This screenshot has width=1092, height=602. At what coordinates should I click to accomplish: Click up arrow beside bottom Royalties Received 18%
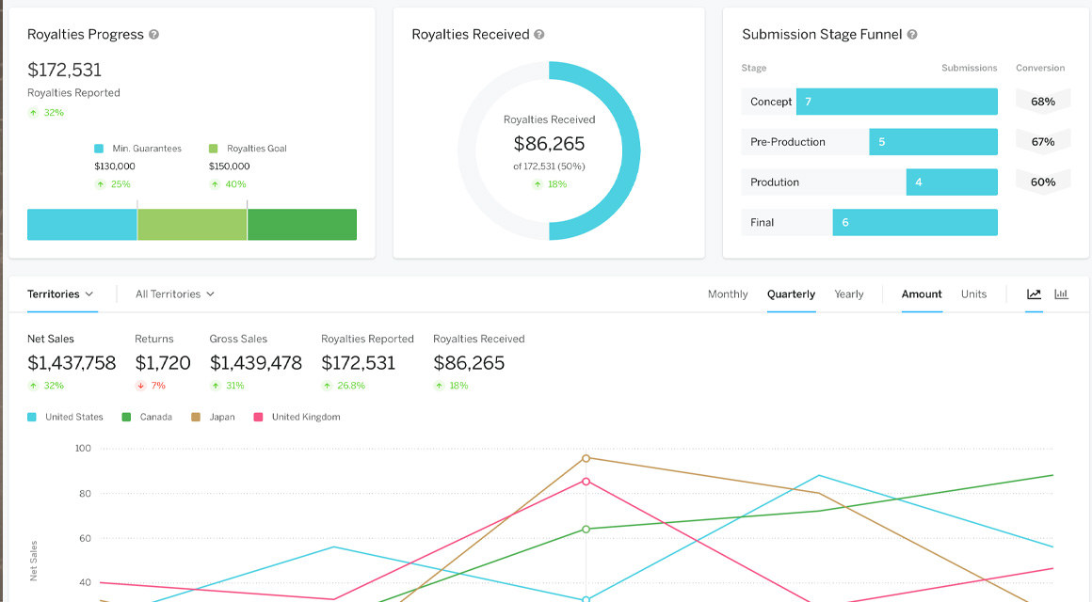(x=439, y=386)
